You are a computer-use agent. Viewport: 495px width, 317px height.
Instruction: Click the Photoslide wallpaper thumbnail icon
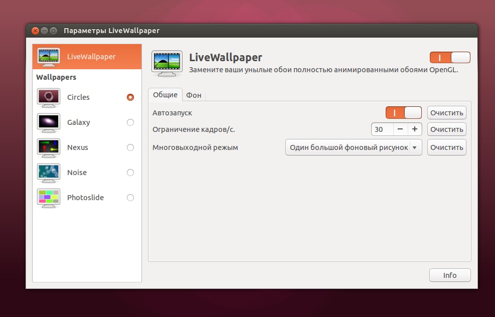point(49,198)
